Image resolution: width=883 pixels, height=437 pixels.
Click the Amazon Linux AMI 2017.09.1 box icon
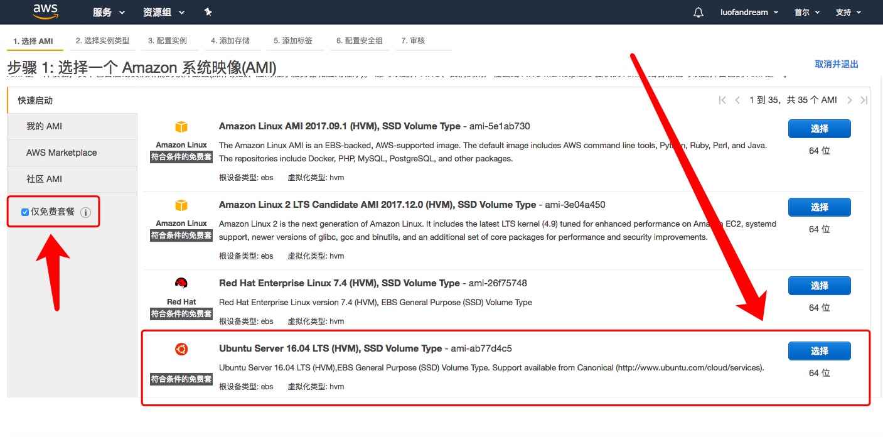click(181, 127)
